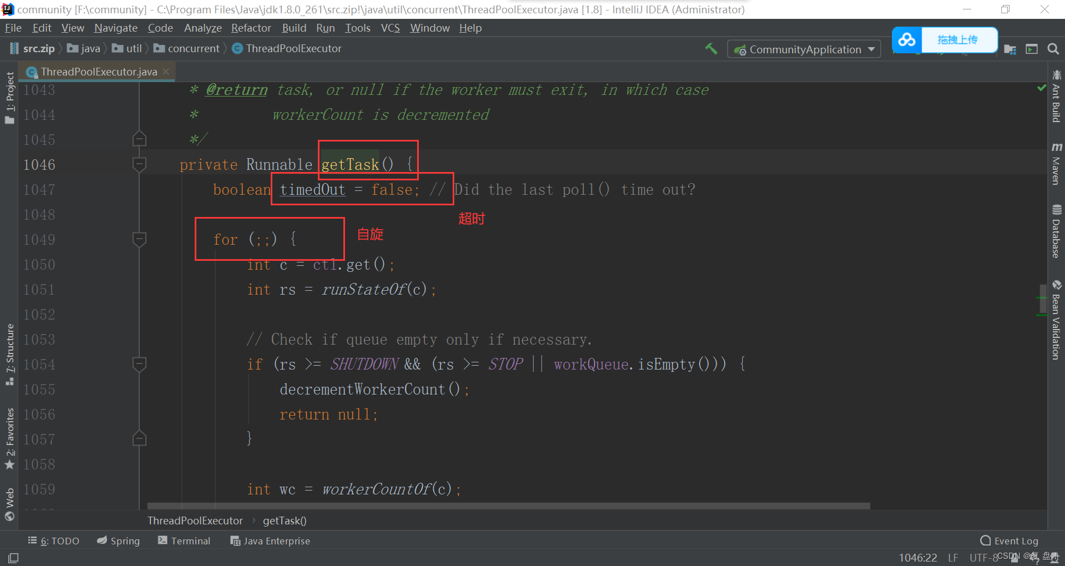The height and width of the screenshot is (566, 1065).
Task: Open the Ant Build side panel
Action: tap(1056, 95)
